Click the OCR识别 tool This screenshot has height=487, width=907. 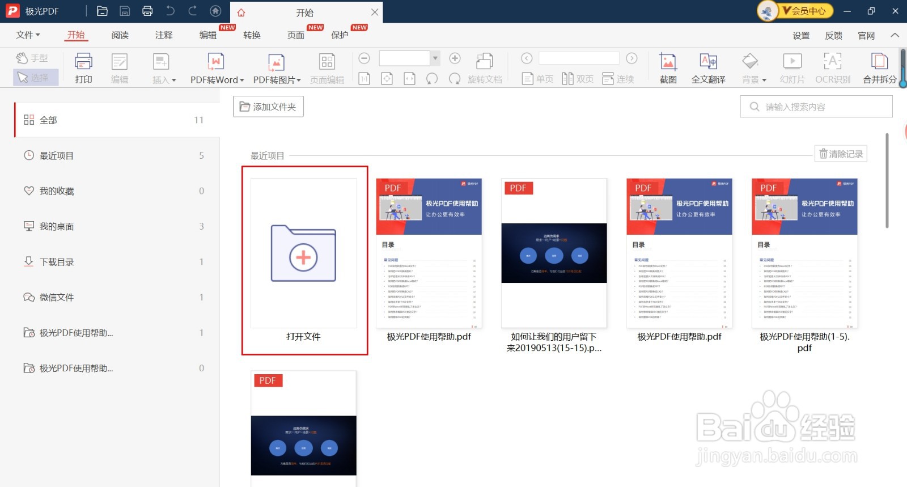[x=833, y=68]
